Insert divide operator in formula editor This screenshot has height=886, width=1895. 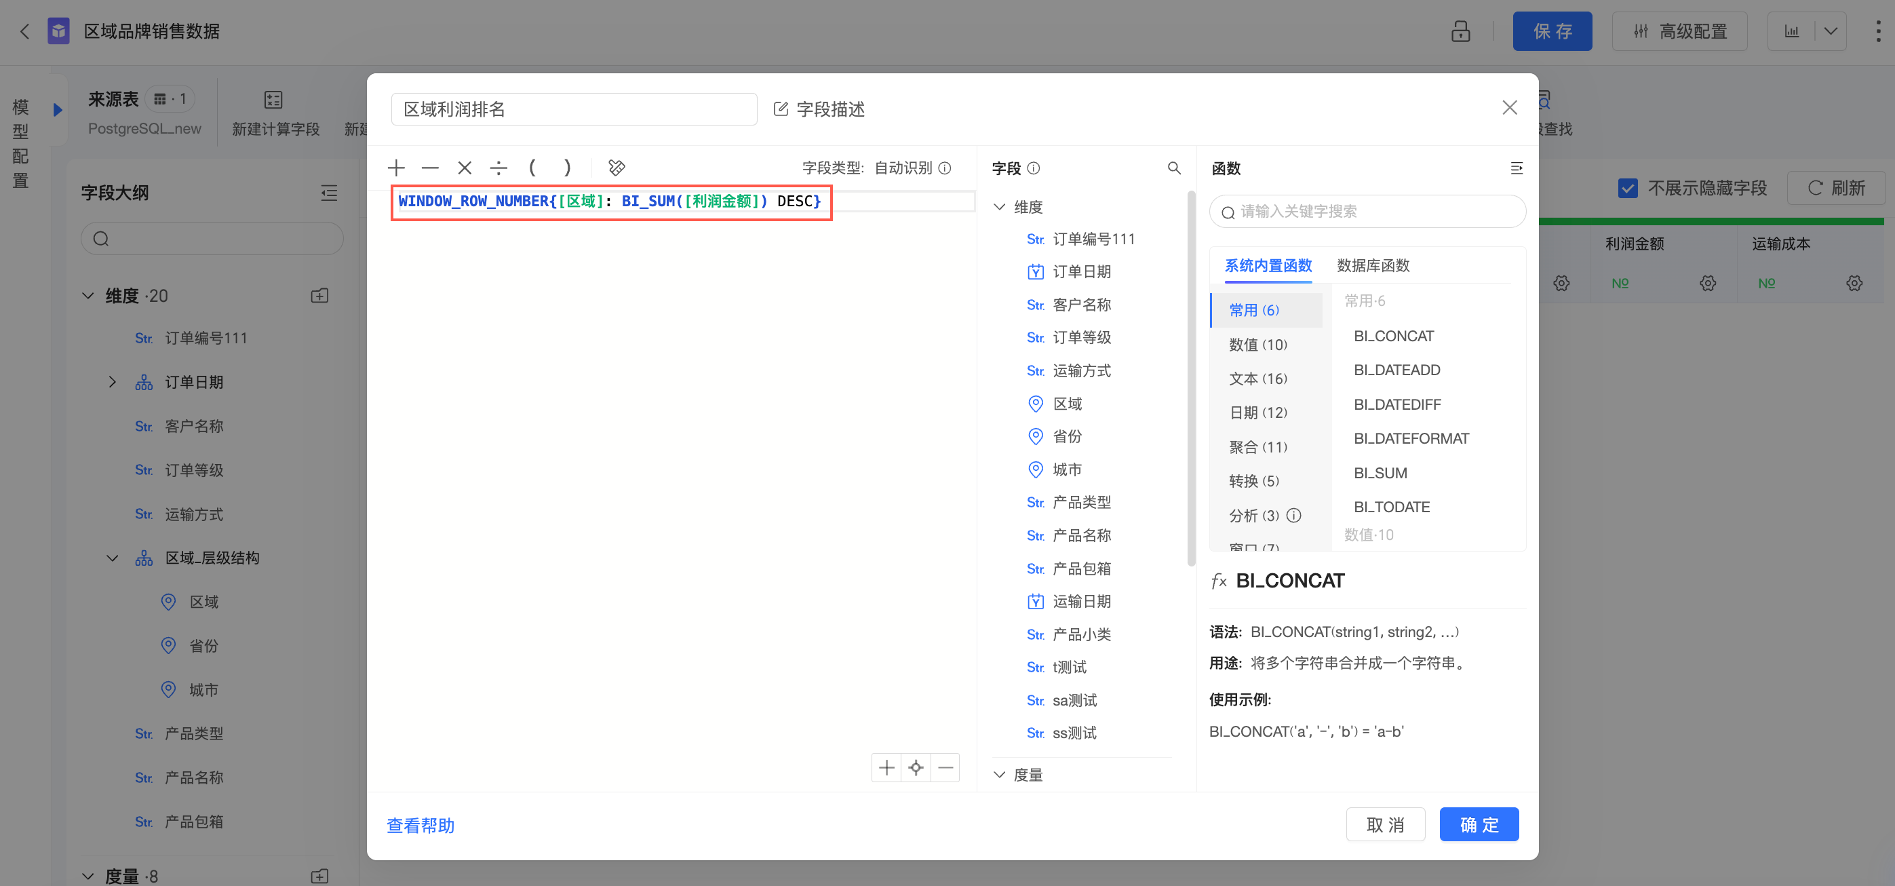[x=499, y=168]
